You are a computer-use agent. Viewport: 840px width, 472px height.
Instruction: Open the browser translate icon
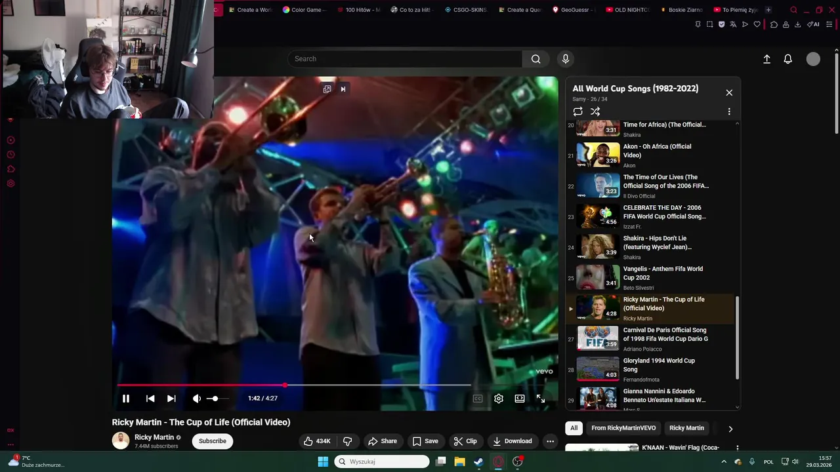click(x=733, y=24)
